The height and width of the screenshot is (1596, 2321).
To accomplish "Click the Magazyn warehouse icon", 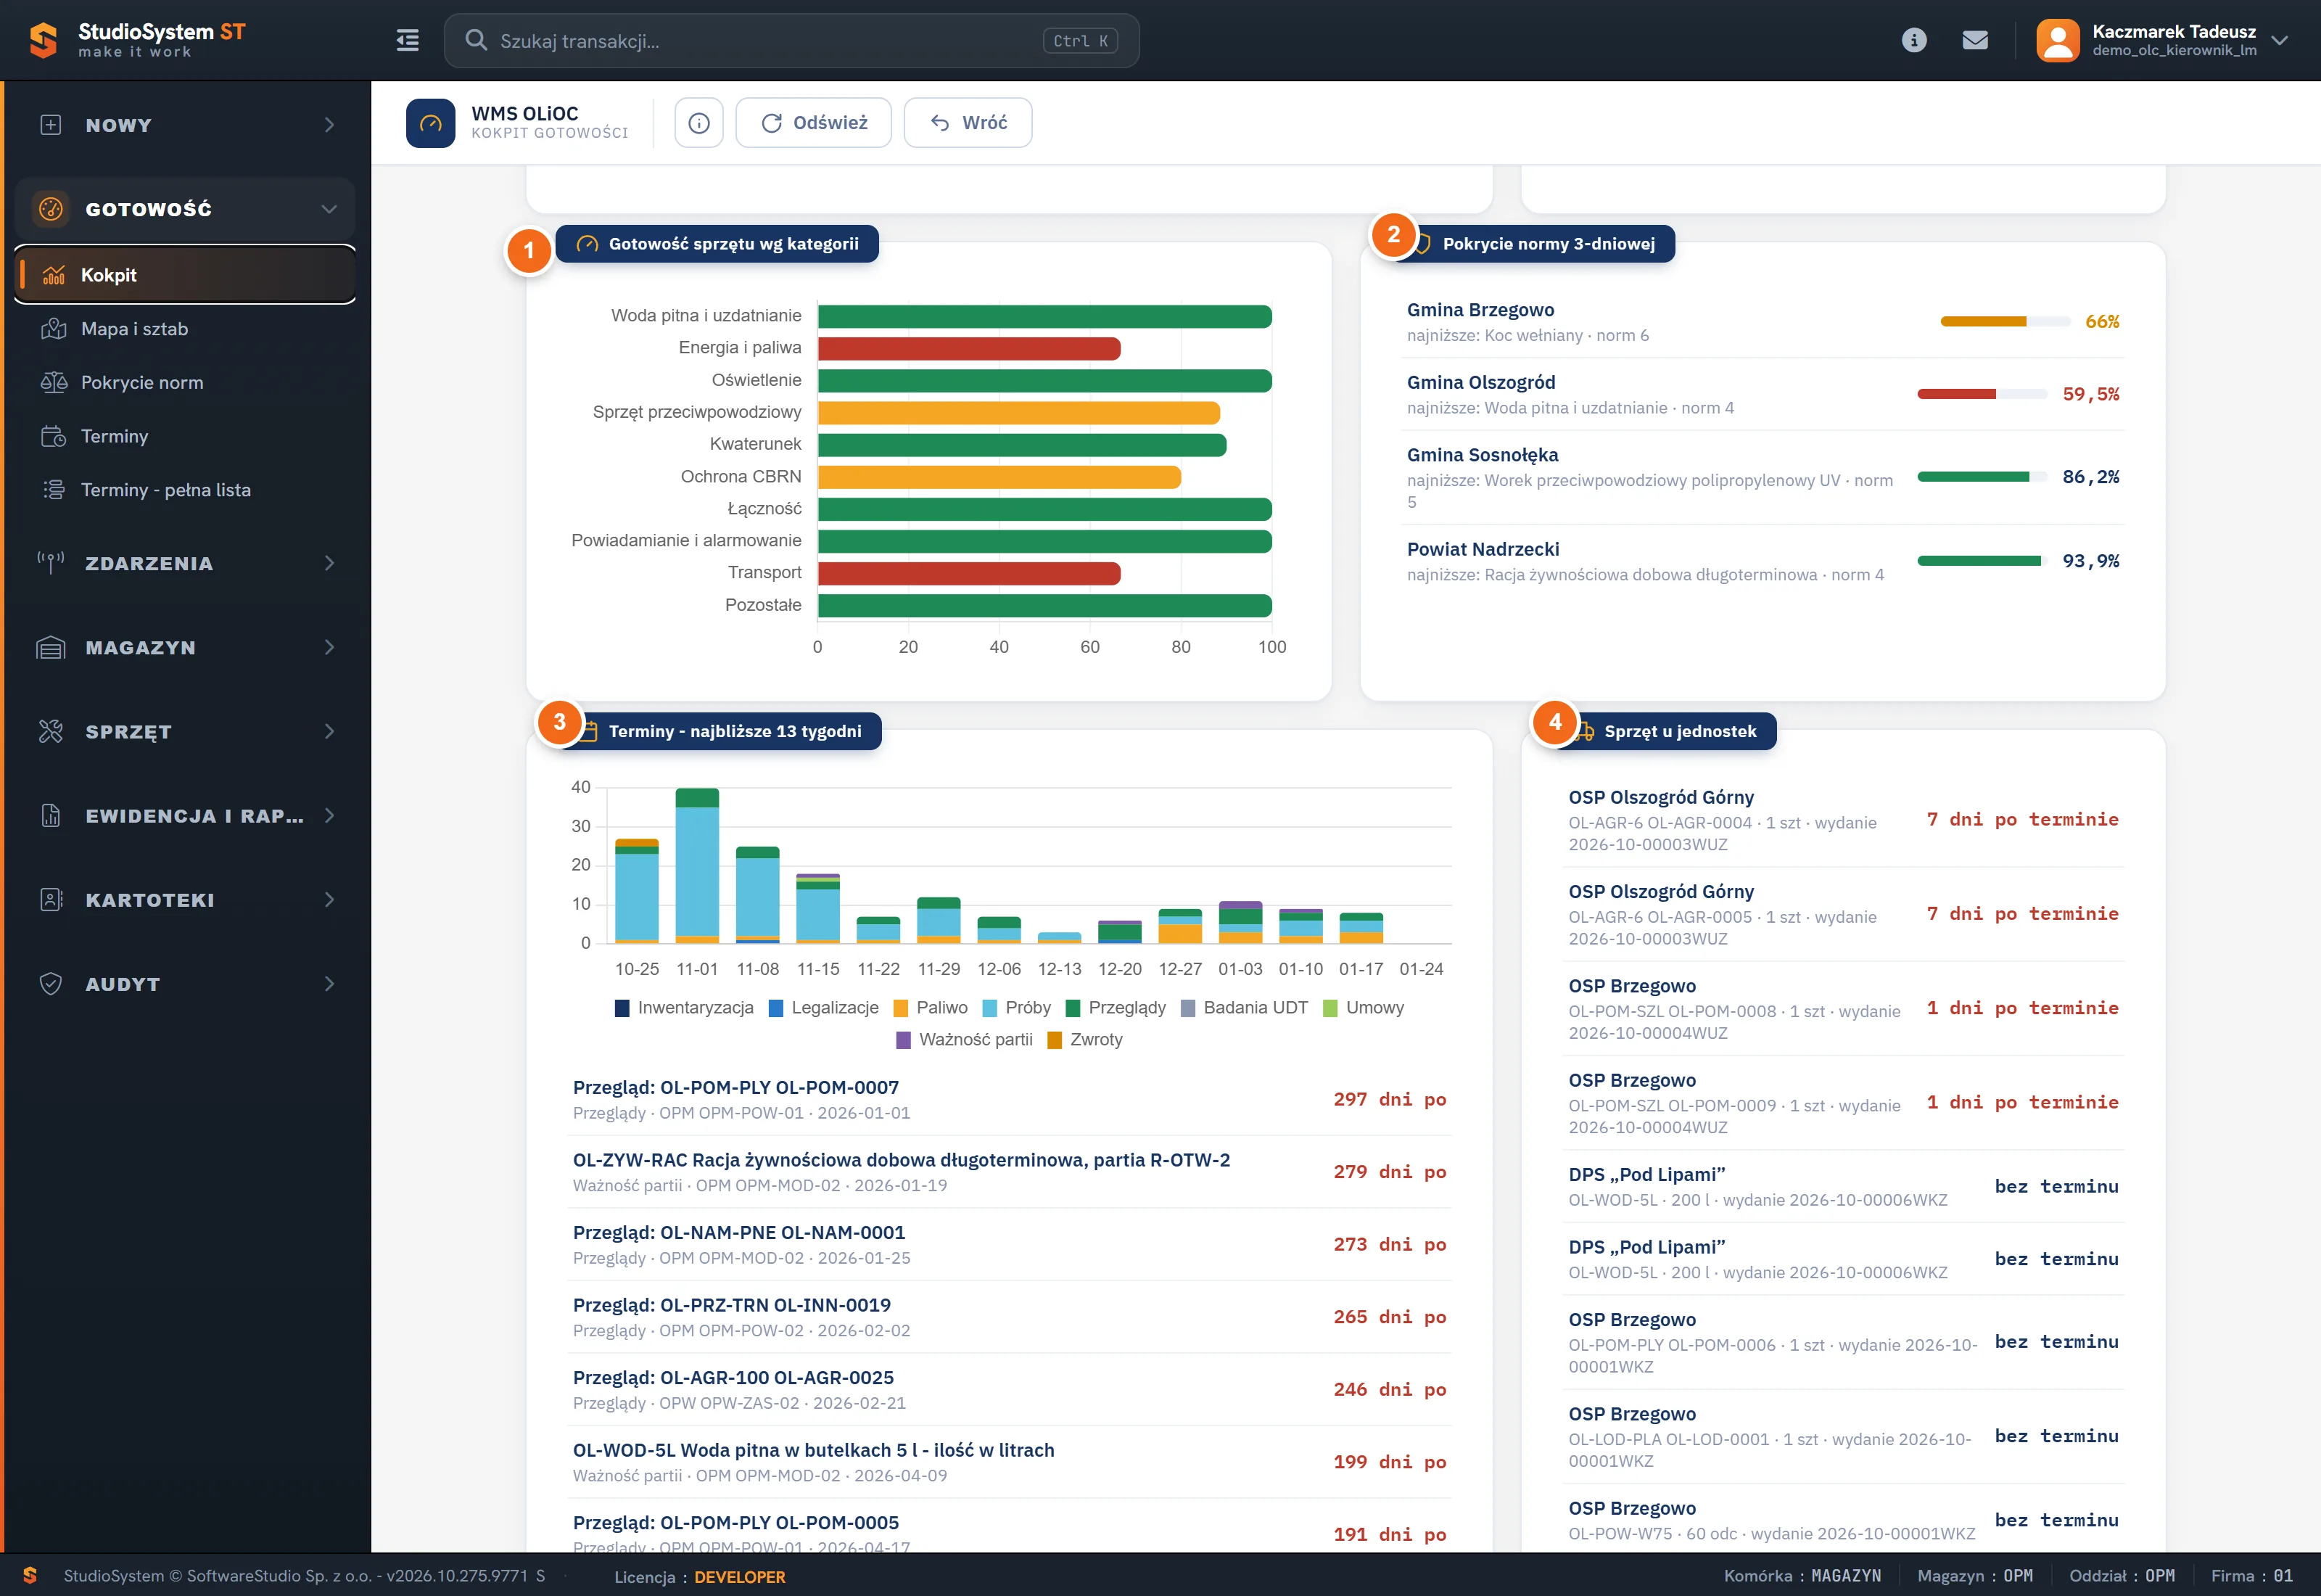I will pyautogui.click(x=51, y=648).
